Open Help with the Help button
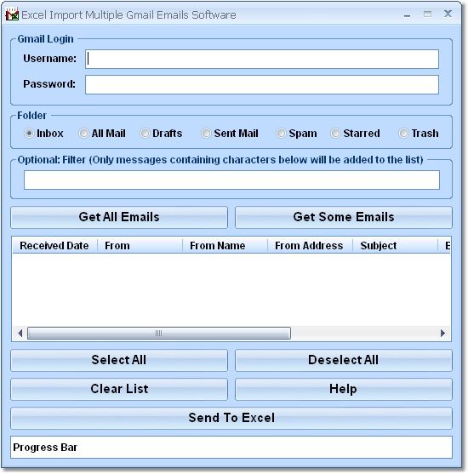Screen dimensions: 468x474 point(344,390)
